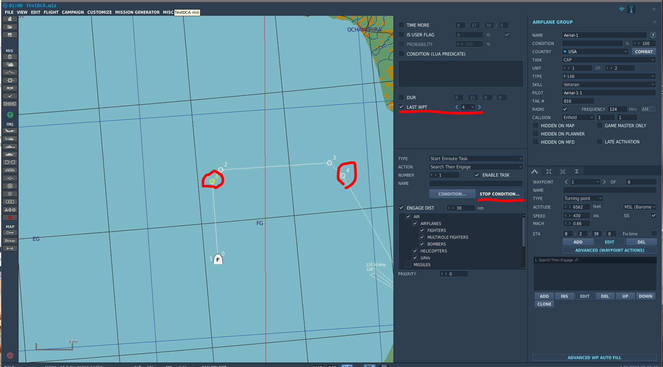
Task: Open the aircraft TYPE dropdown F-14B
Action: click(609, 76)
